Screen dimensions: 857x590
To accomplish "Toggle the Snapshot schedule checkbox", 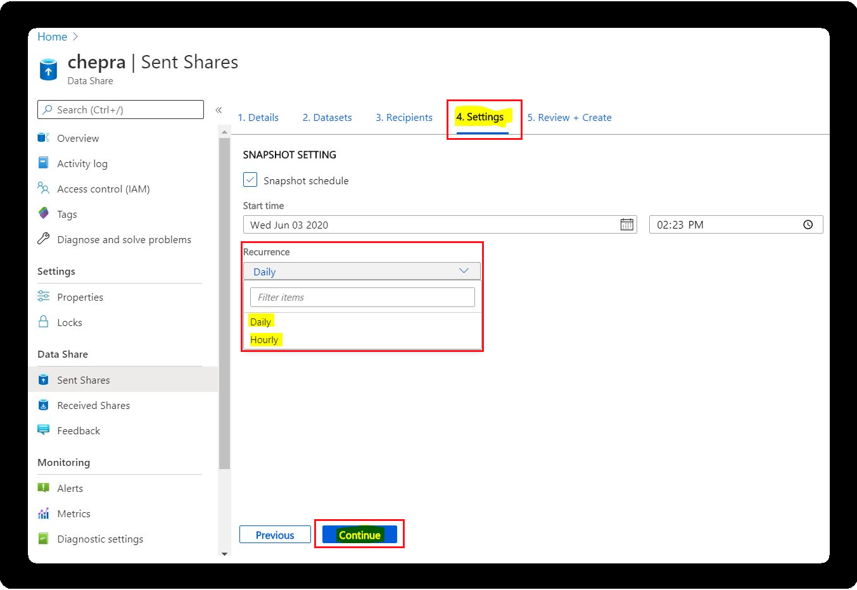I will [x=250, y=180].
